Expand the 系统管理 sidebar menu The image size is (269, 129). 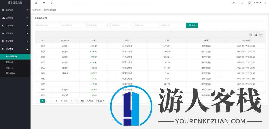point(15,10)
